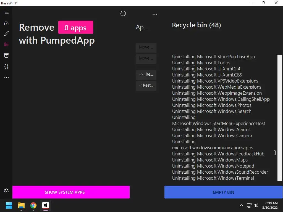
Task: Select Uninstalling Microsoft.WindowsMaps line
Action: 210,160
